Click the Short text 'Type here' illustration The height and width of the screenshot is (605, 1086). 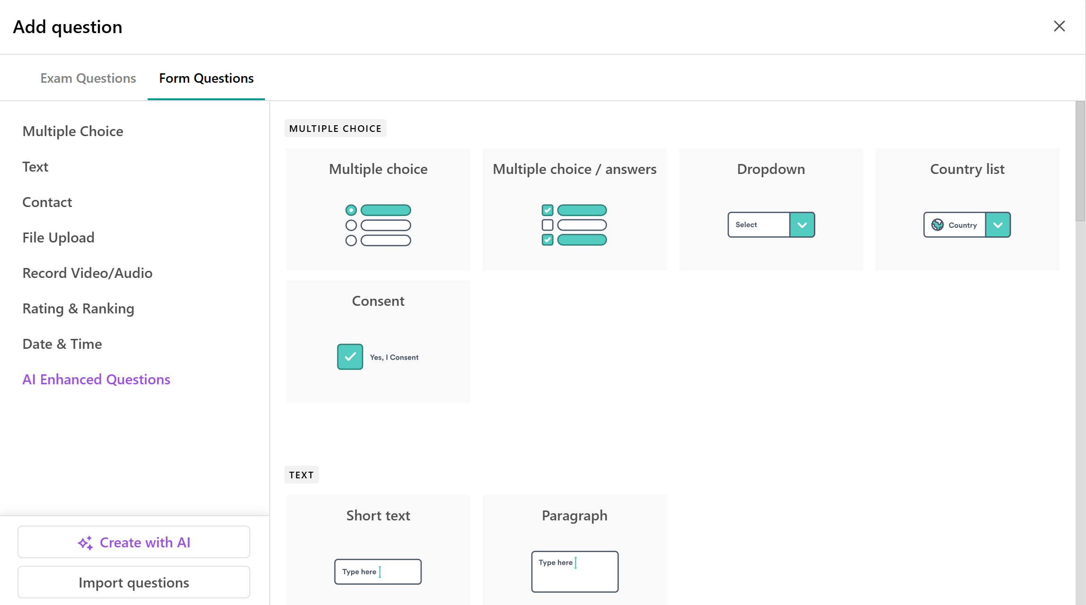[378, 571]
